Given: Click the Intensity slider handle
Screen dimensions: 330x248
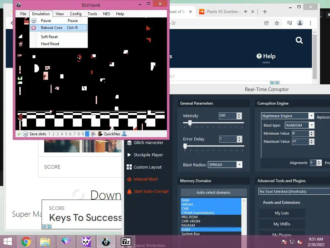Looking at the screenshot, I should (x=190, y=123).
